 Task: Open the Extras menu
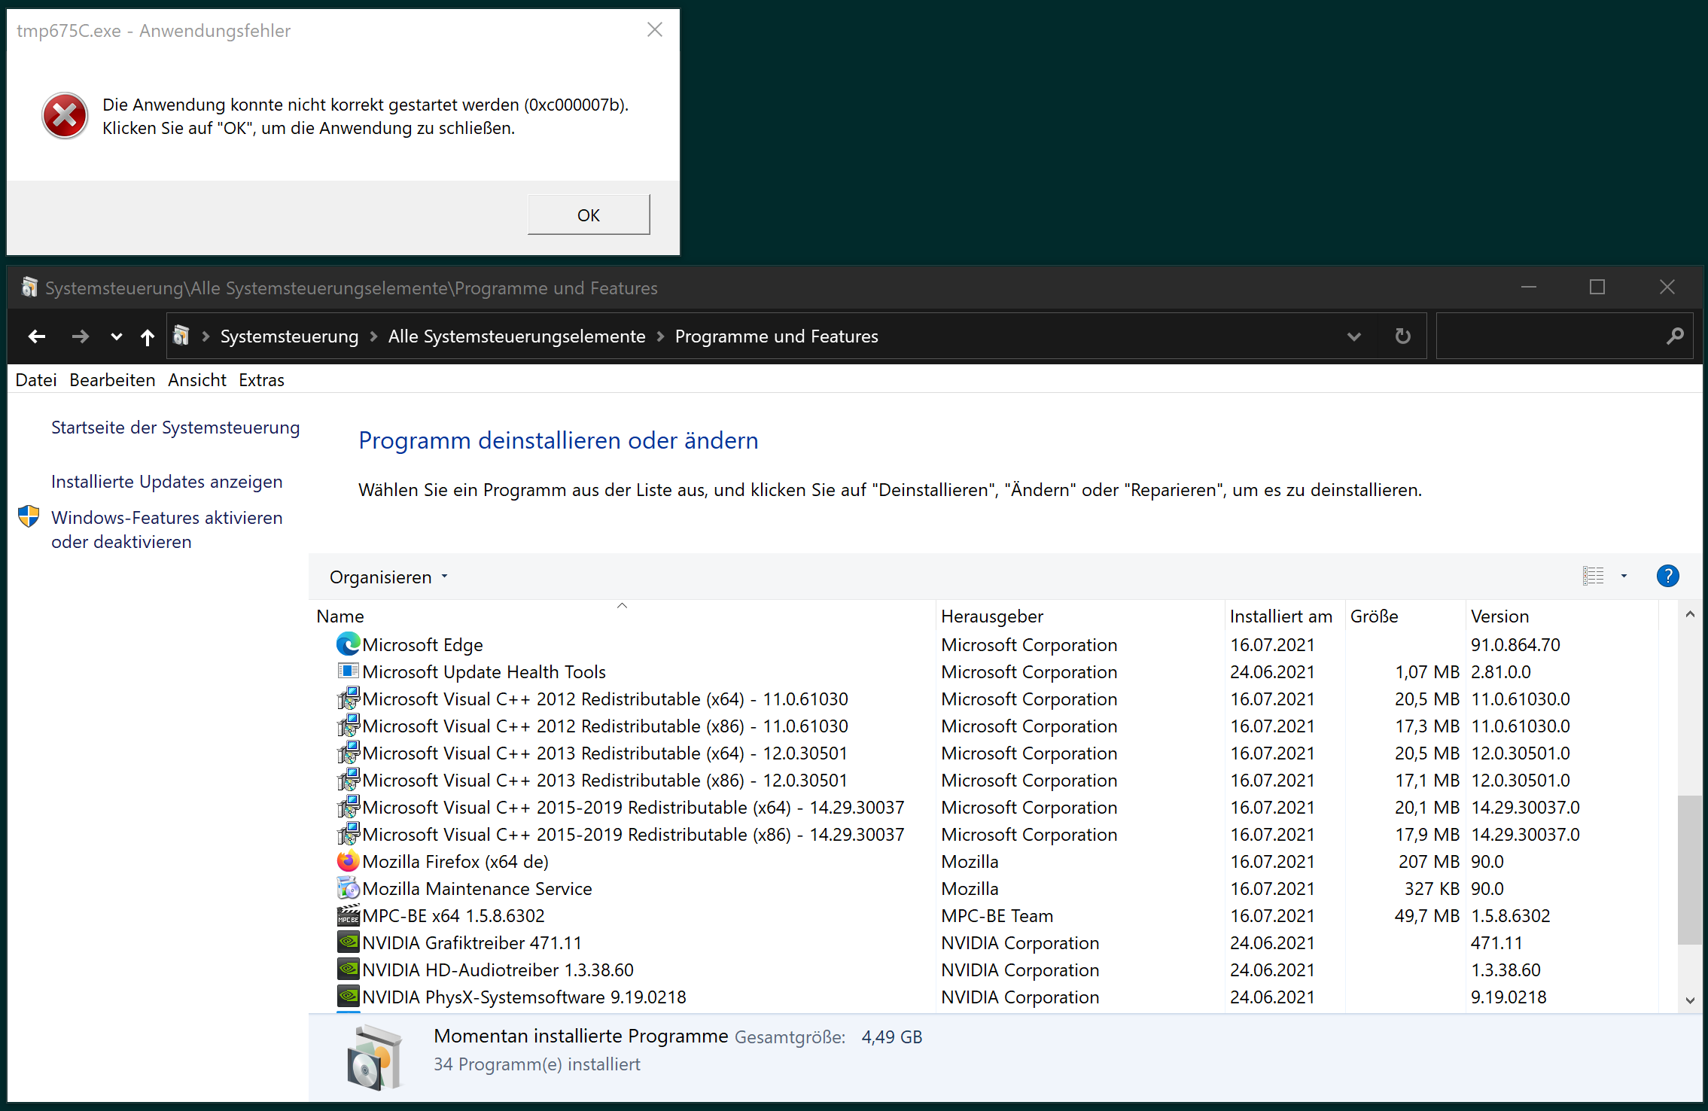(261, 380)
